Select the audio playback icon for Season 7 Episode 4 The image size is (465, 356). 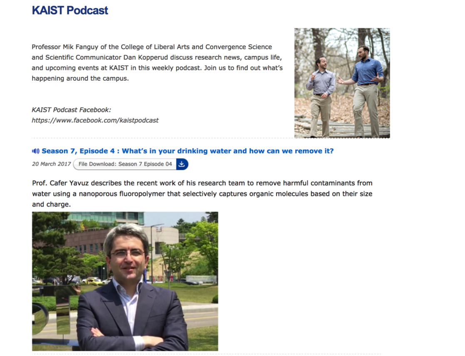[35, 151]
